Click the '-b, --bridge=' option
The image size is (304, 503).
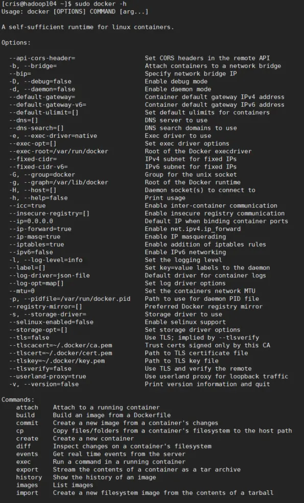pyautogui.click(x=33, y=66)
